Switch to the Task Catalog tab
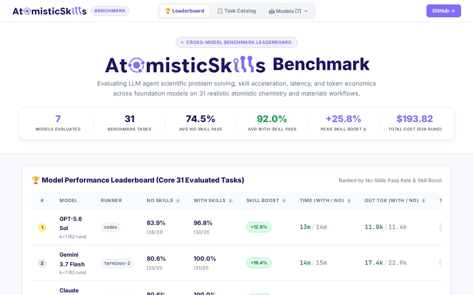This screenshot has width=473, height=295. (x=236, y=11)
